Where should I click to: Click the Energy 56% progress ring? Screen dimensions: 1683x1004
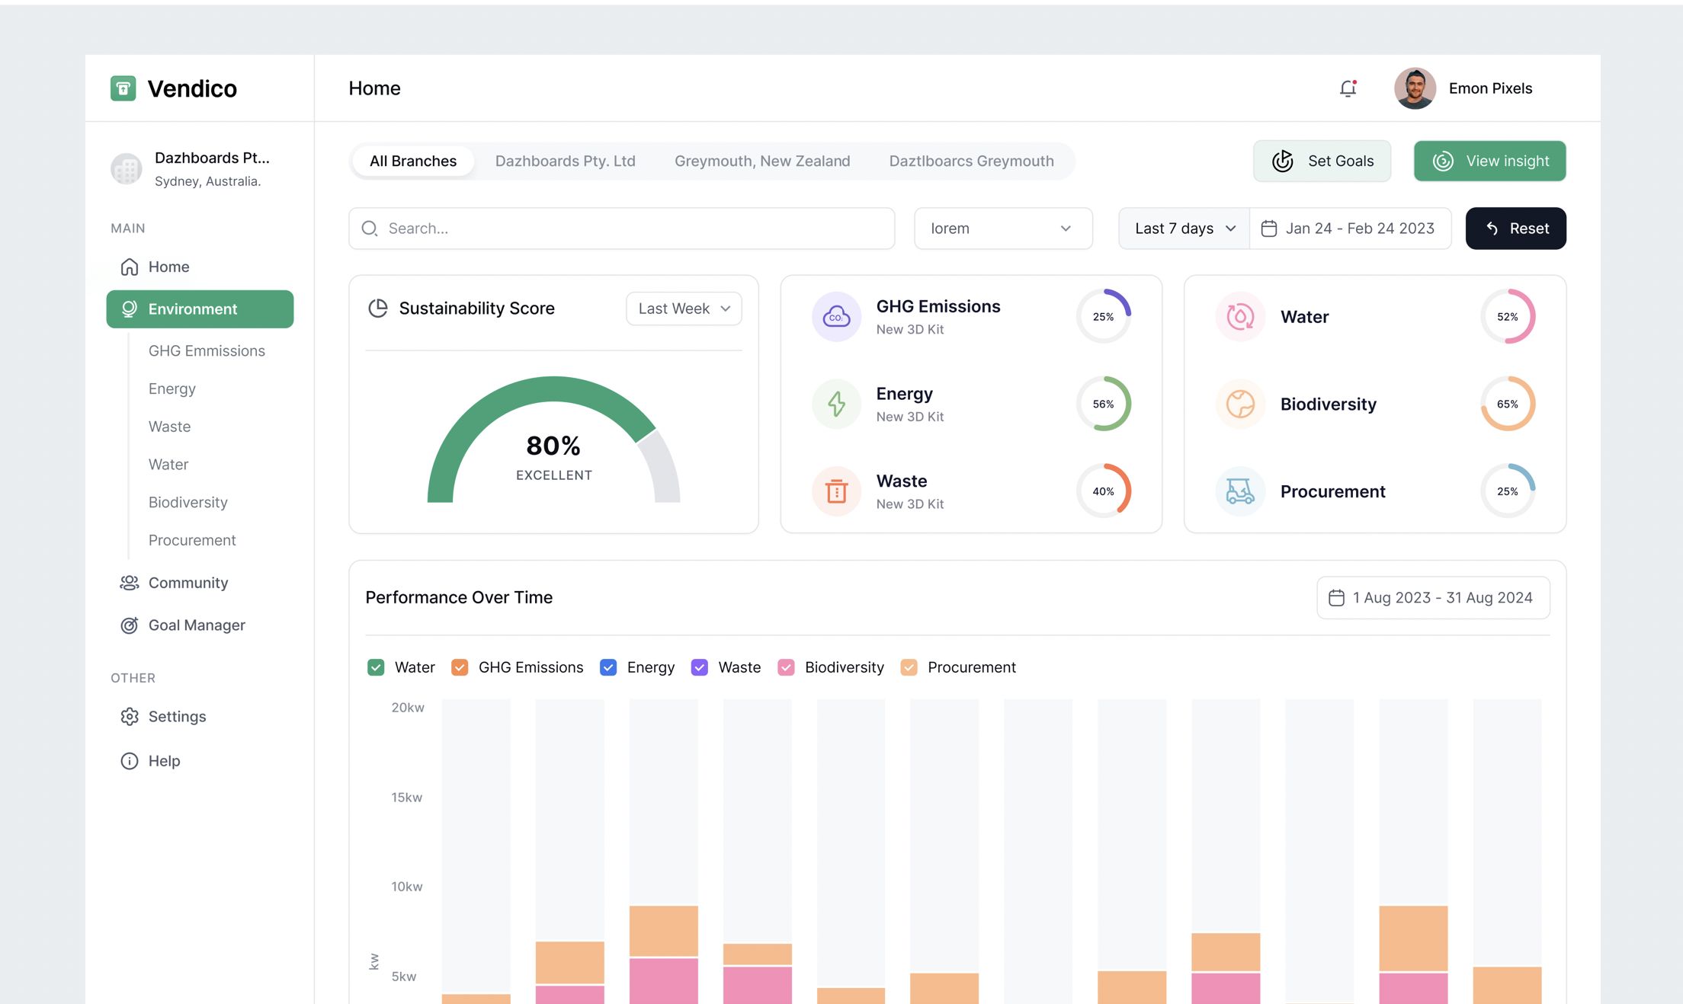(x=1103, y=404)
